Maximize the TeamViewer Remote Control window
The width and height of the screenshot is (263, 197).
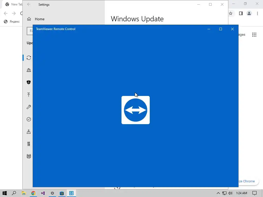[x=221, y=29]
